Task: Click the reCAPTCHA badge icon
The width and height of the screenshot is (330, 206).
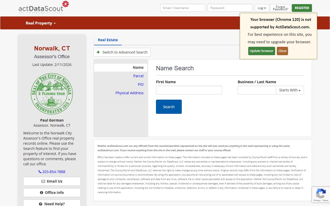Action: point(321,193)
